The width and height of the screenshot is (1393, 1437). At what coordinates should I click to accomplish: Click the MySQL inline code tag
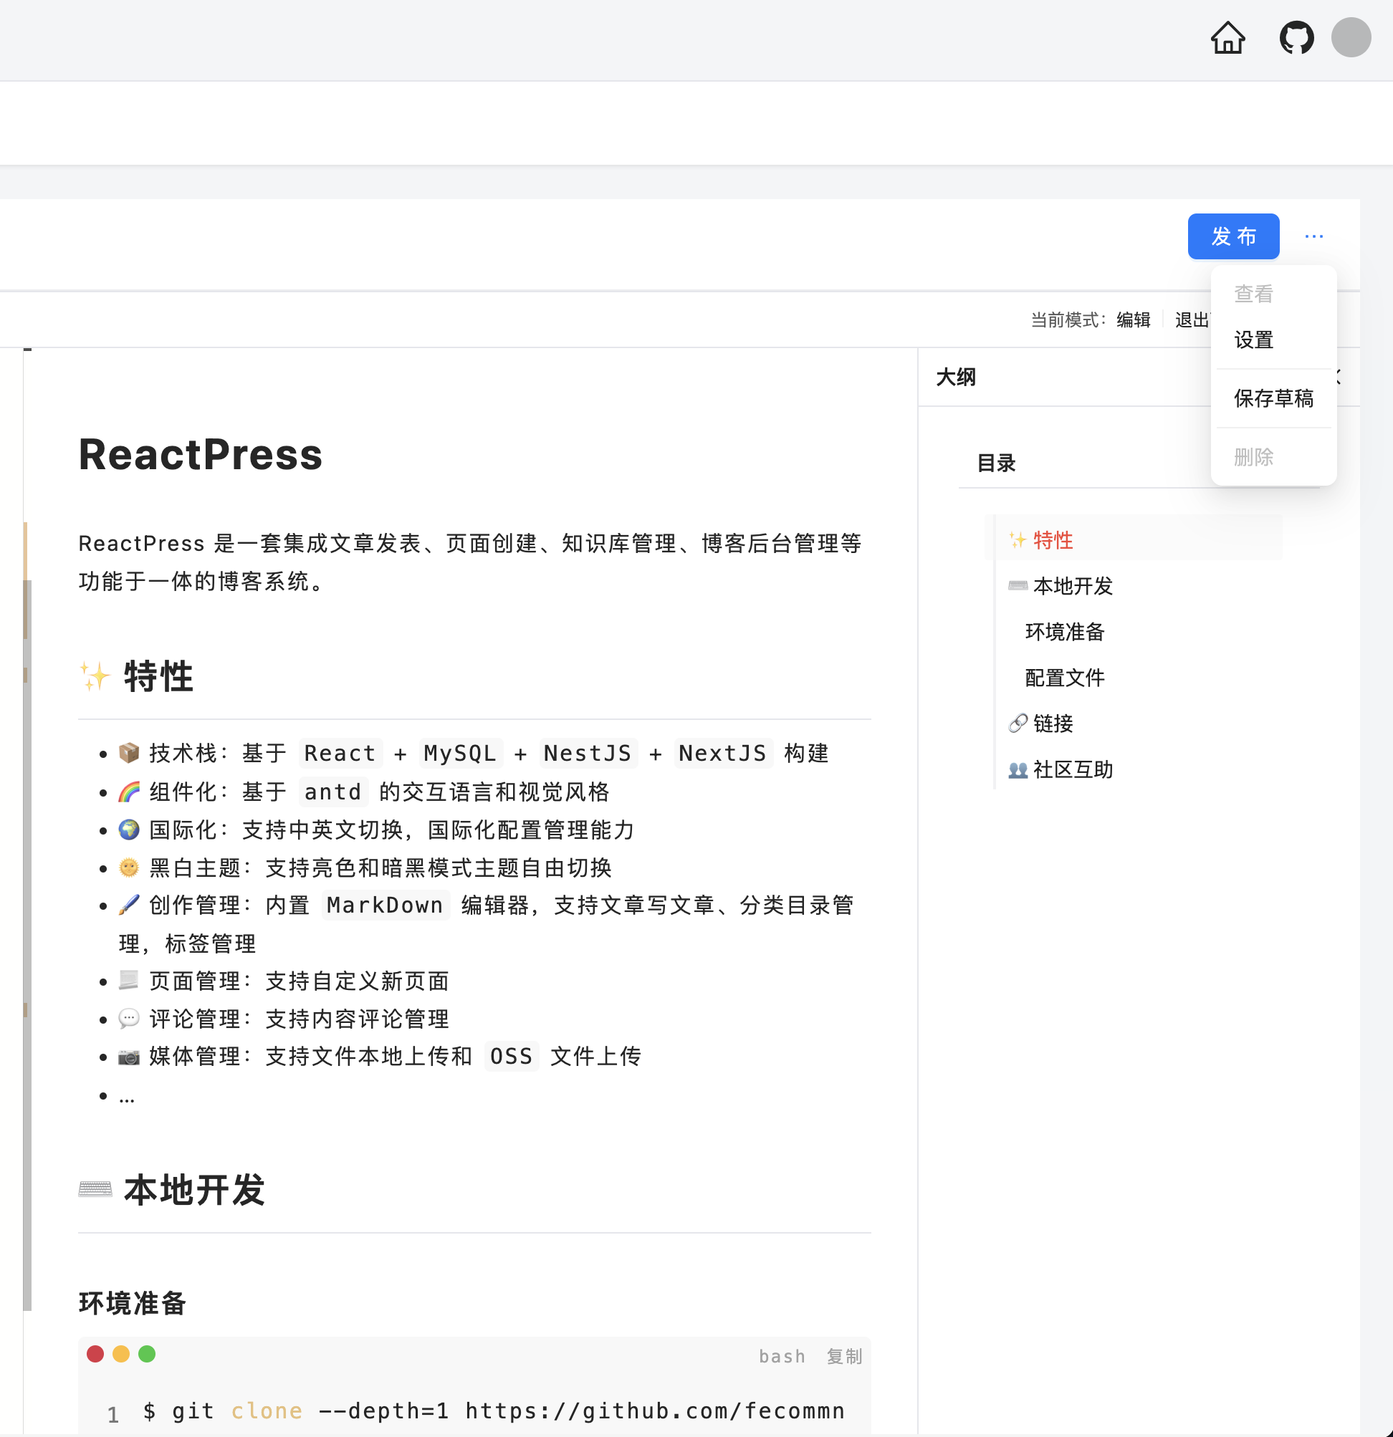click(460, 753)
